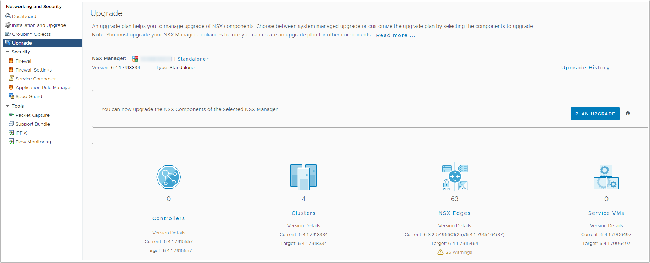
Task: Open Firewall under Security
Action: (24, 61)
